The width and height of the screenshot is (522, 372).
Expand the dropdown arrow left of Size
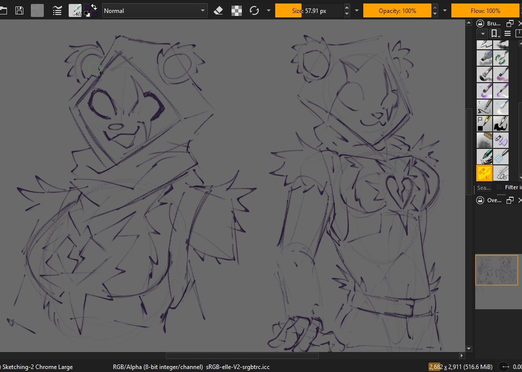coord(269,10)
